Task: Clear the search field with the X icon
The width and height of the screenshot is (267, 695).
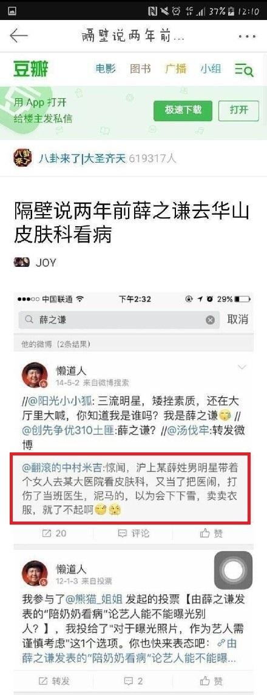Action: (210, 320)
